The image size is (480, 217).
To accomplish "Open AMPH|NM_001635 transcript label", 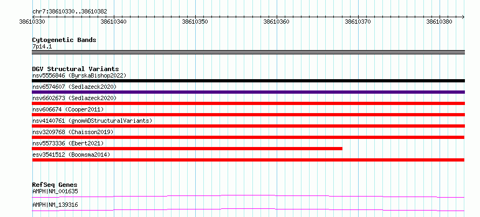I will click(55, 192).
